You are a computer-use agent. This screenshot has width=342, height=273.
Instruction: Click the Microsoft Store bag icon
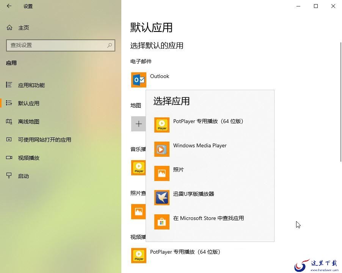(x=162, y=222)
